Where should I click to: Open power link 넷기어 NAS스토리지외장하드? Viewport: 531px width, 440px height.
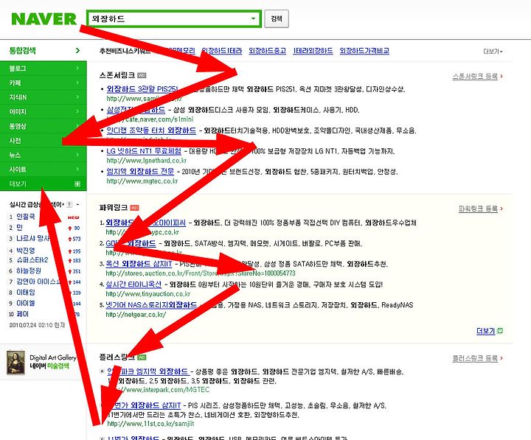tap(151, 305)
